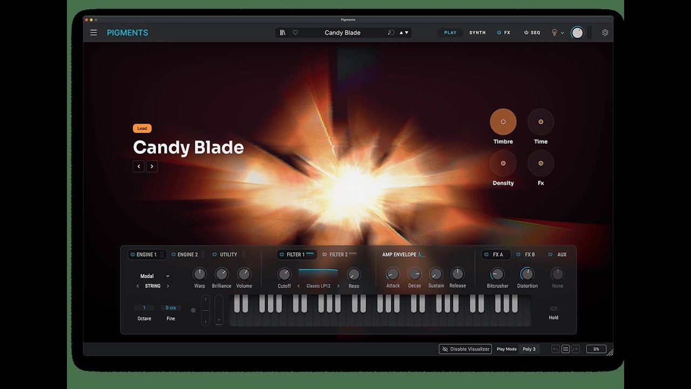The height and width of the screenshot is (389, 691).
Task: Click the window resize handle corner
Action: tap(610, 352)
